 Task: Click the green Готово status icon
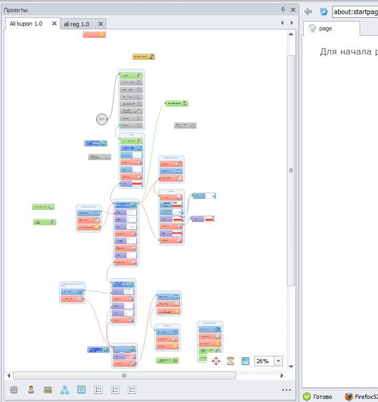click(307, 397)
